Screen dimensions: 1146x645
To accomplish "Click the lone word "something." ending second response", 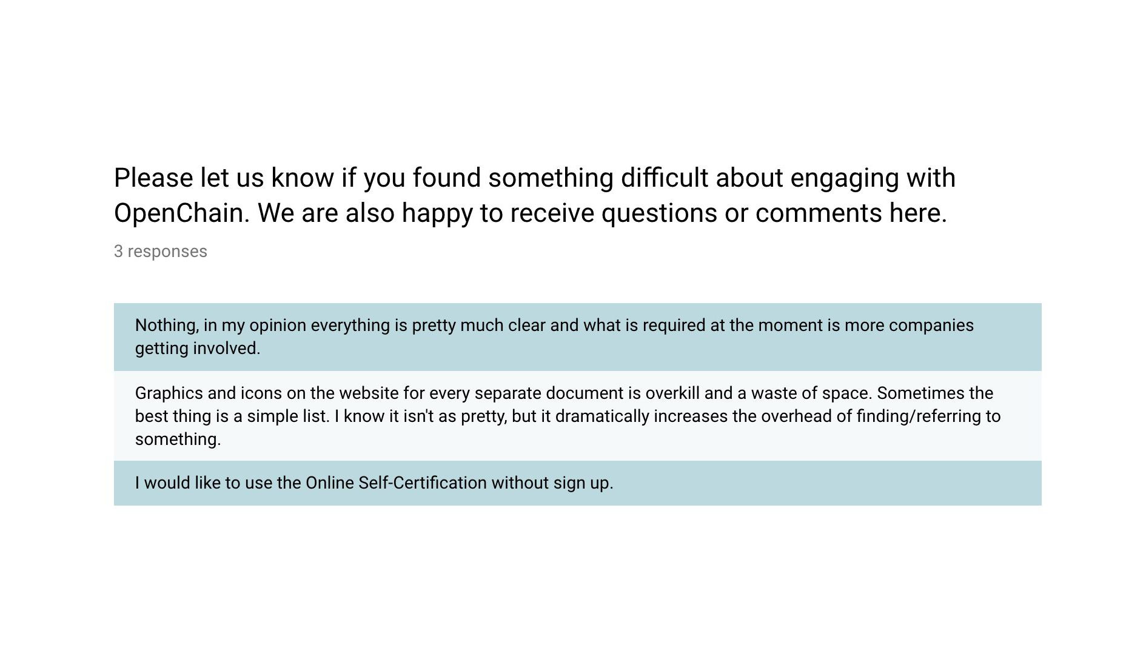I will click(178, 439).
